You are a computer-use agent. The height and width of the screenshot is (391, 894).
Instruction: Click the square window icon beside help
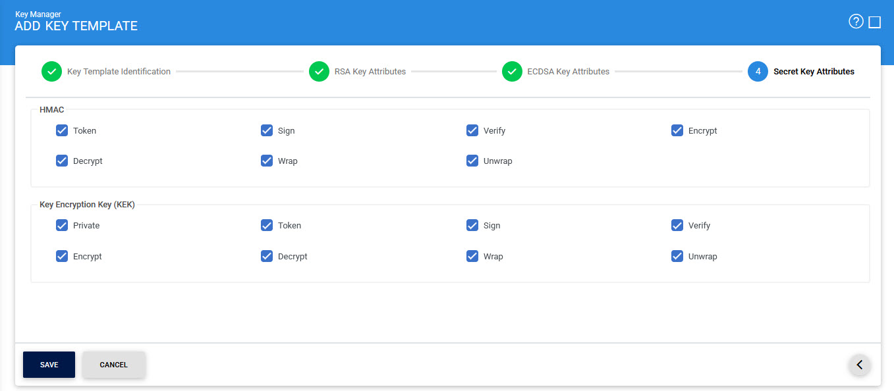(875, 22)
